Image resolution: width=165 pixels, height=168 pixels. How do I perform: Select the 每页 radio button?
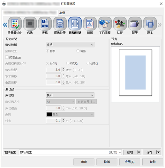coord(48,51)
